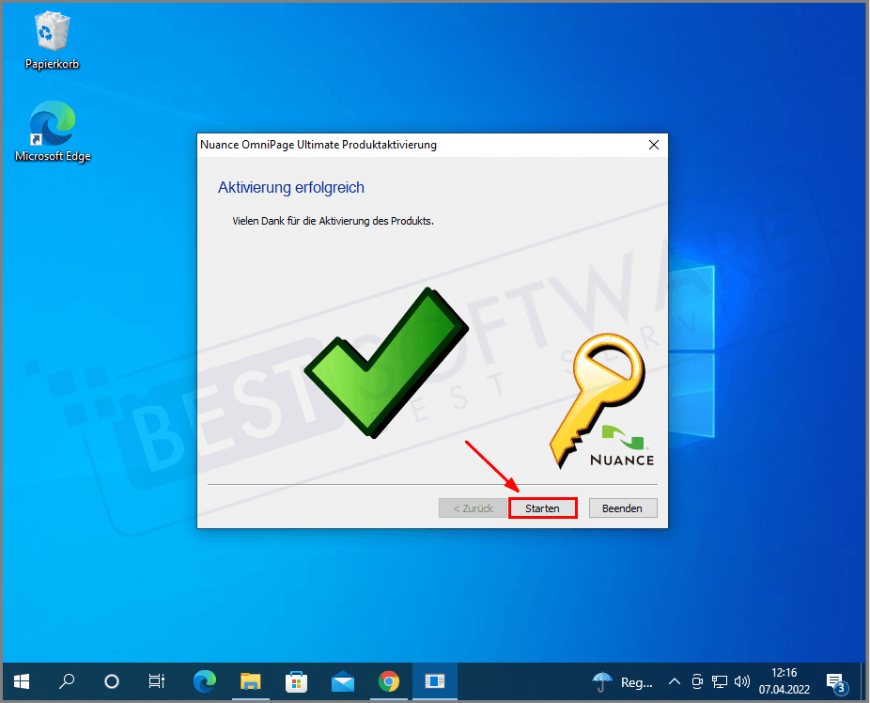870x703 pixels.
Task: Open the Microsoft Store
Action: pyautogui.click(x=296, y=680)
